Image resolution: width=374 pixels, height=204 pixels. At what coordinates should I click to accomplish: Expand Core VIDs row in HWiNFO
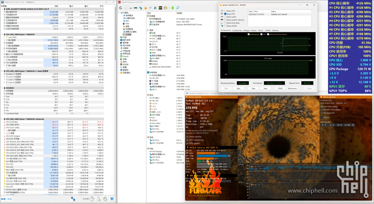[4, 37]
